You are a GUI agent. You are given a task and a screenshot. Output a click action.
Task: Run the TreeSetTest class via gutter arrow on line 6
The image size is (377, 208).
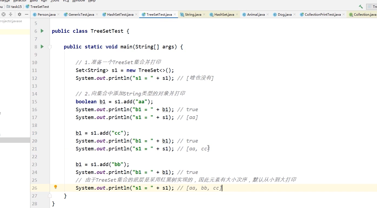point(42,31)
